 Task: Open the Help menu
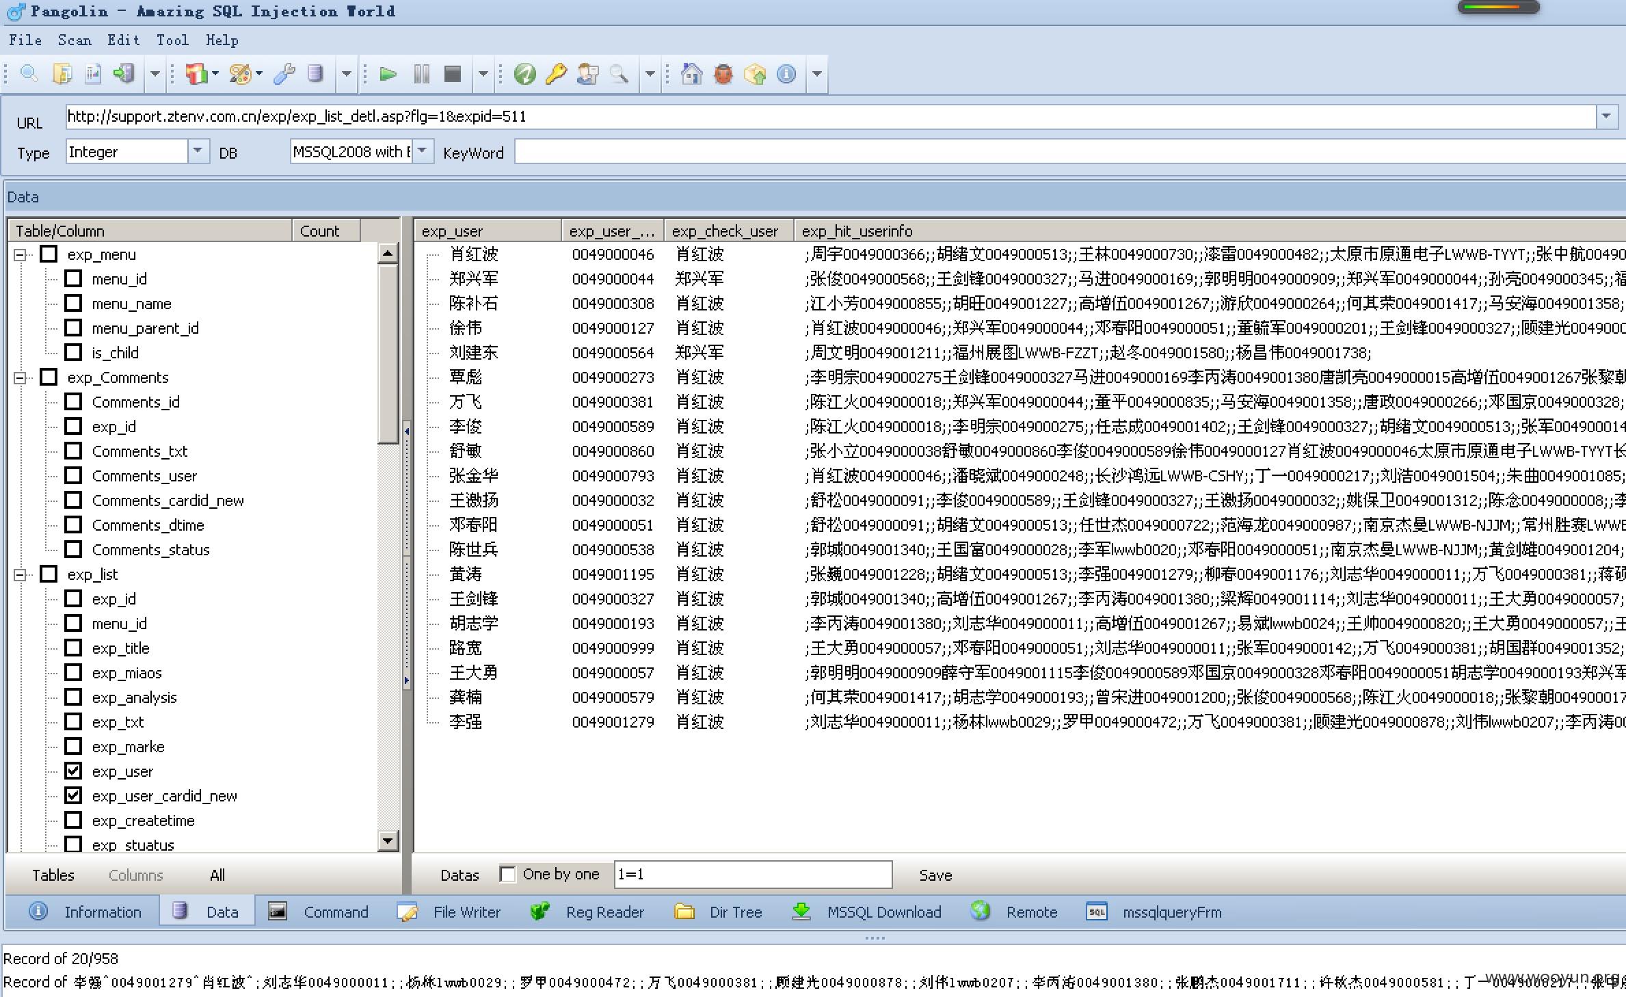222,40
